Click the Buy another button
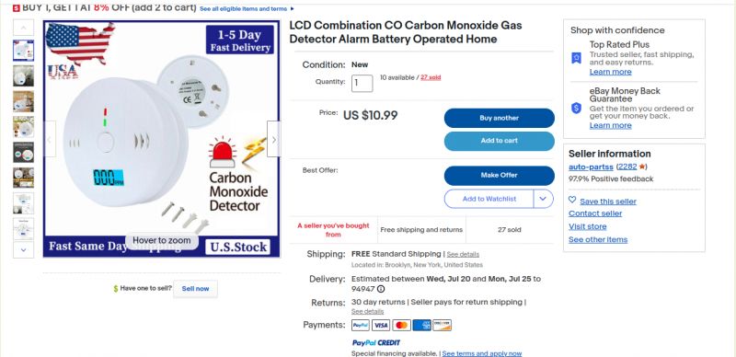 point(499,119)
